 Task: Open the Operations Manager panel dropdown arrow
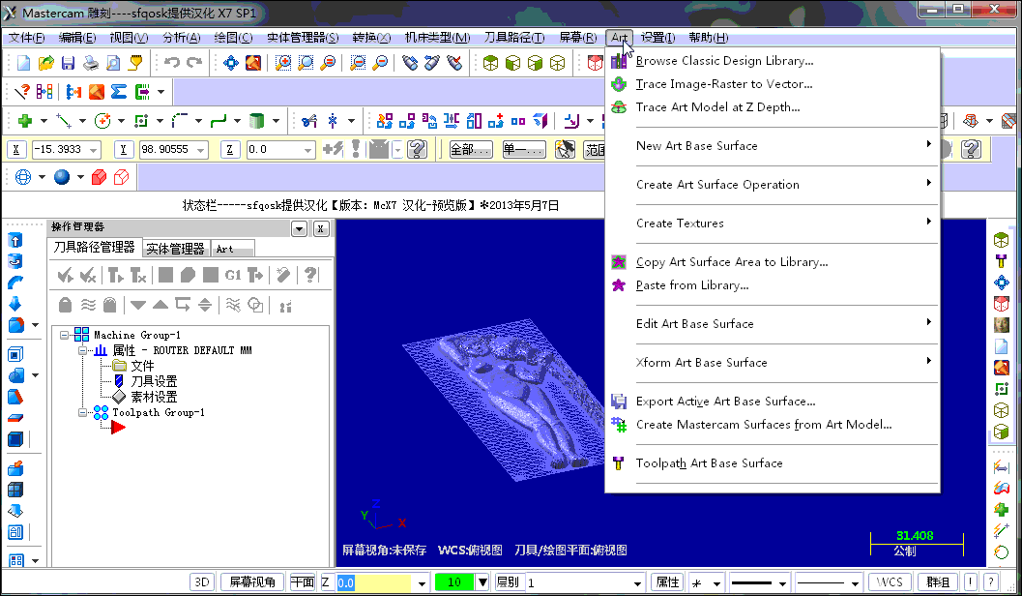click(299, 229)
